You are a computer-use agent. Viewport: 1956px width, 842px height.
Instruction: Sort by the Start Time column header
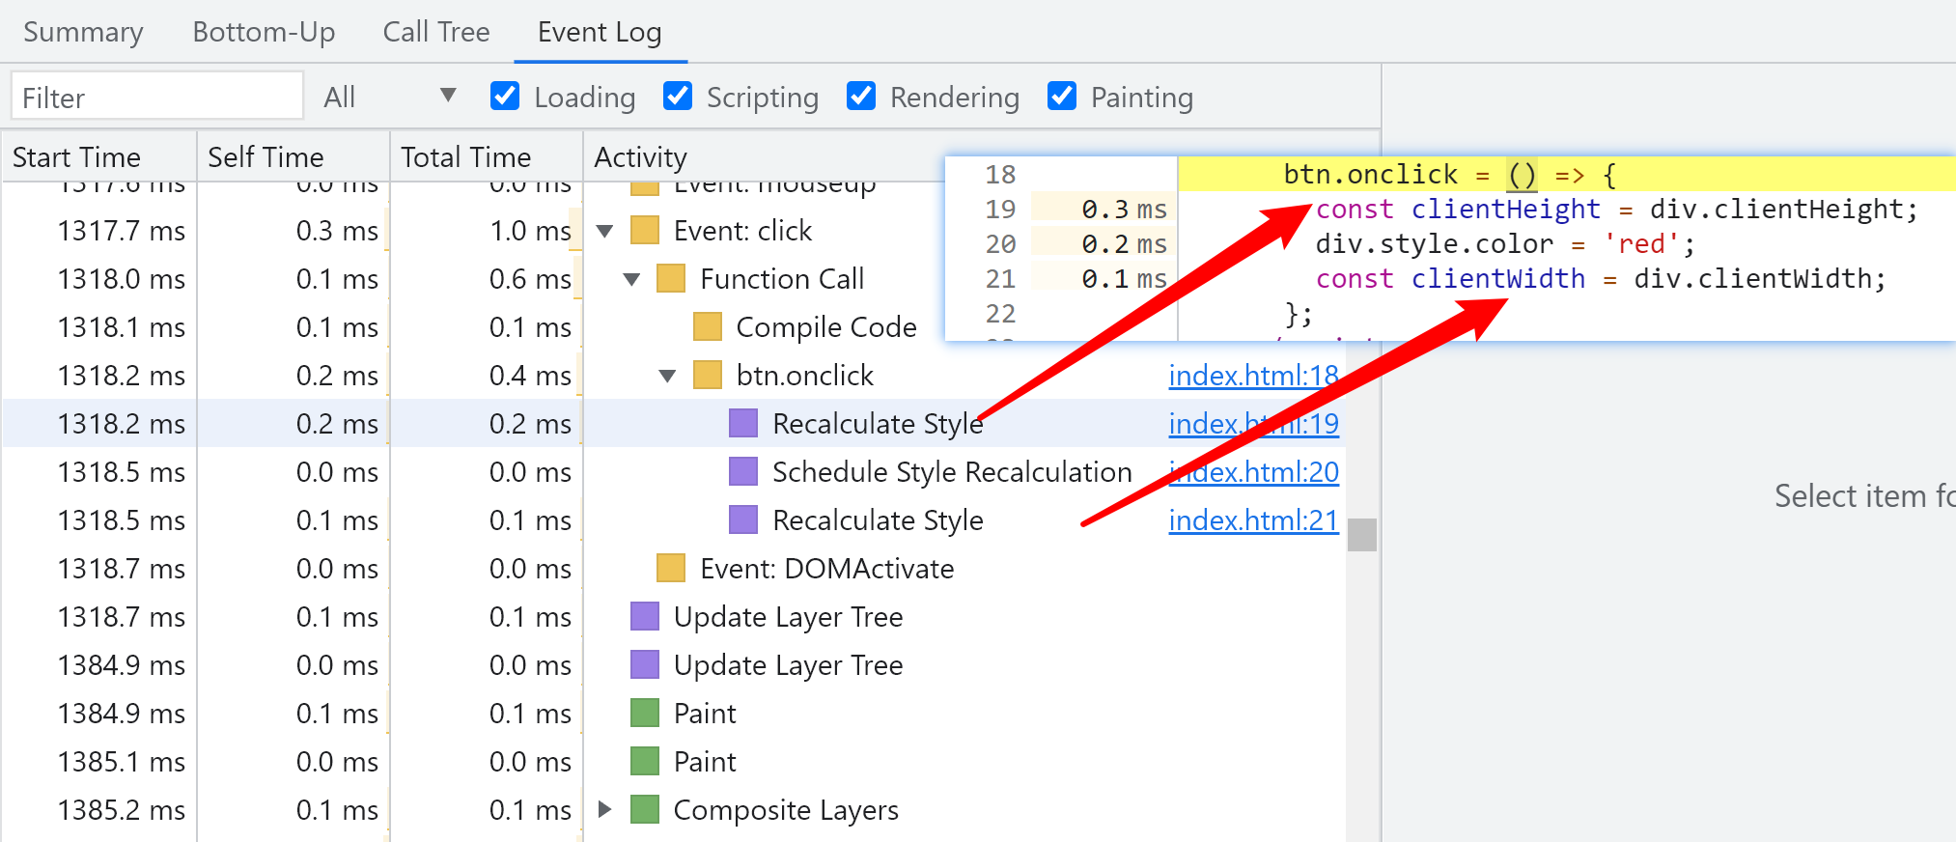click(99, 156)
